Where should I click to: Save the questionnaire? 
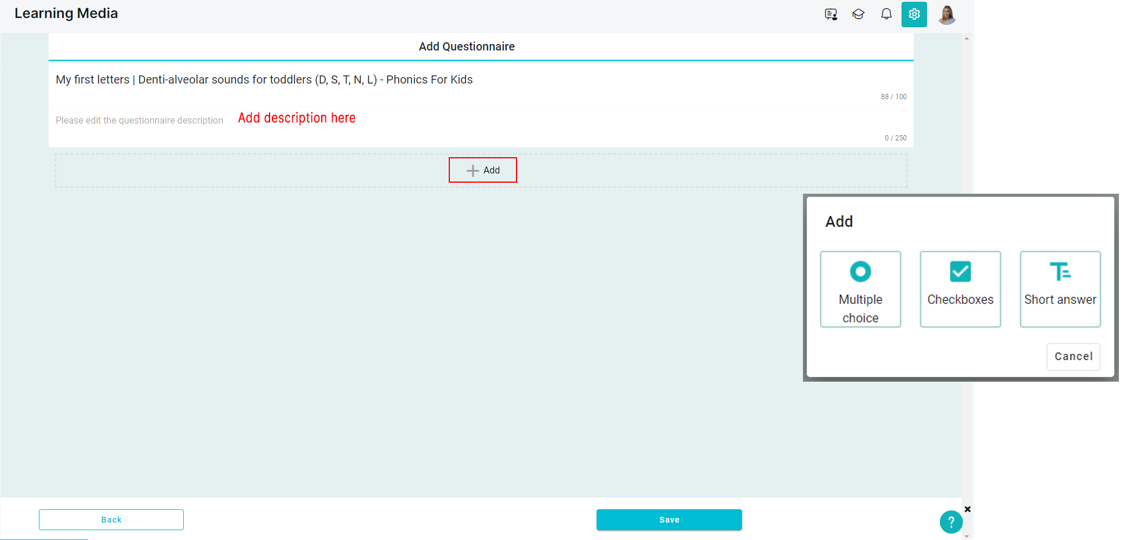tap(669, 520)
